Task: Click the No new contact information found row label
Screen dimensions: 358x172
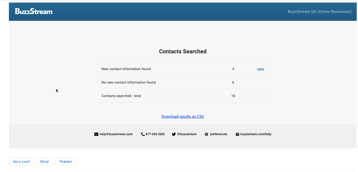Action: click(x=129, y=82)
